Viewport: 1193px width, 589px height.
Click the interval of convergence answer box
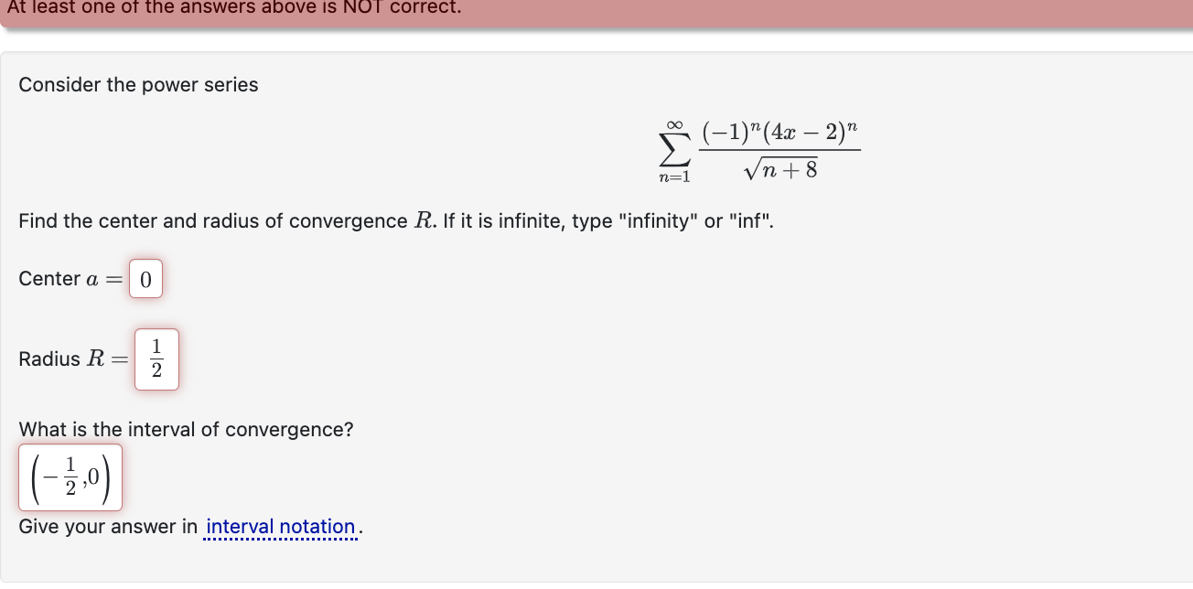pyautogui.click(x=70, y=476)
